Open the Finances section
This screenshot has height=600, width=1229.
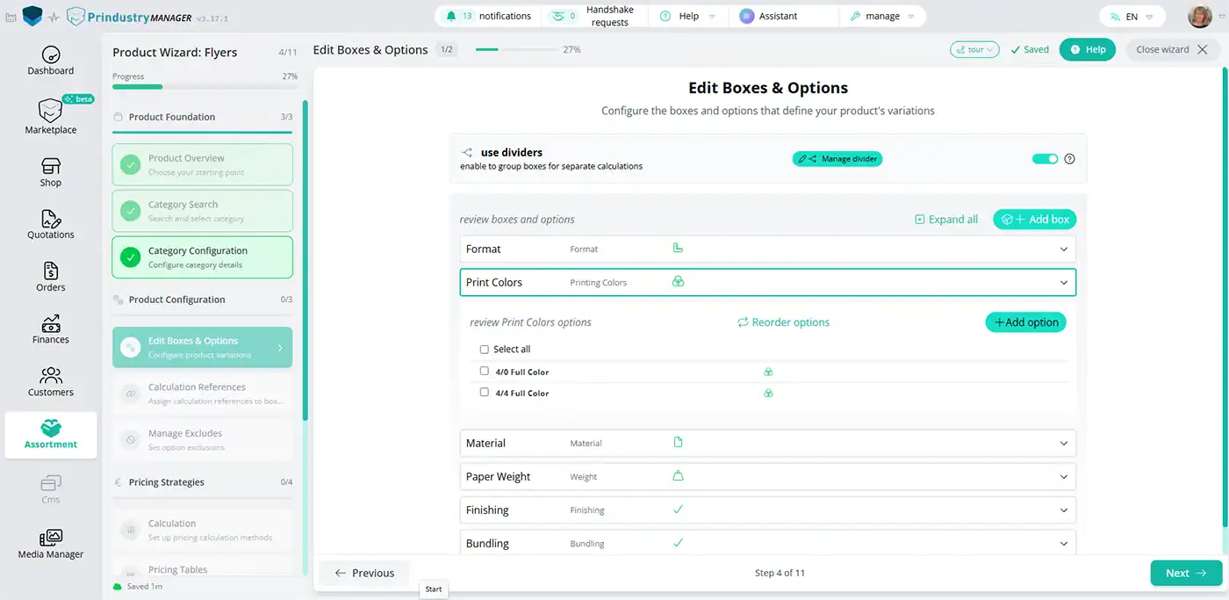51,329
